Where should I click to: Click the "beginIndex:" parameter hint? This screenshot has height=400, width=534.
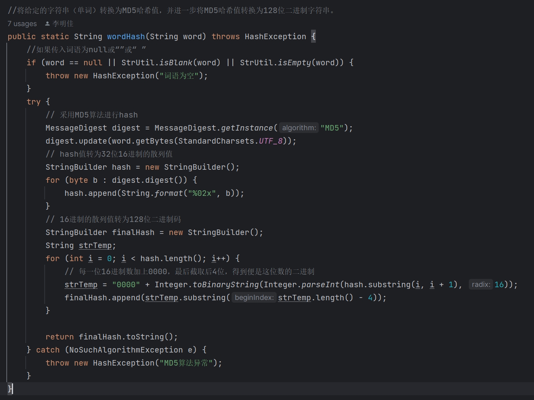pyautogui.click(x=254, y=298)
